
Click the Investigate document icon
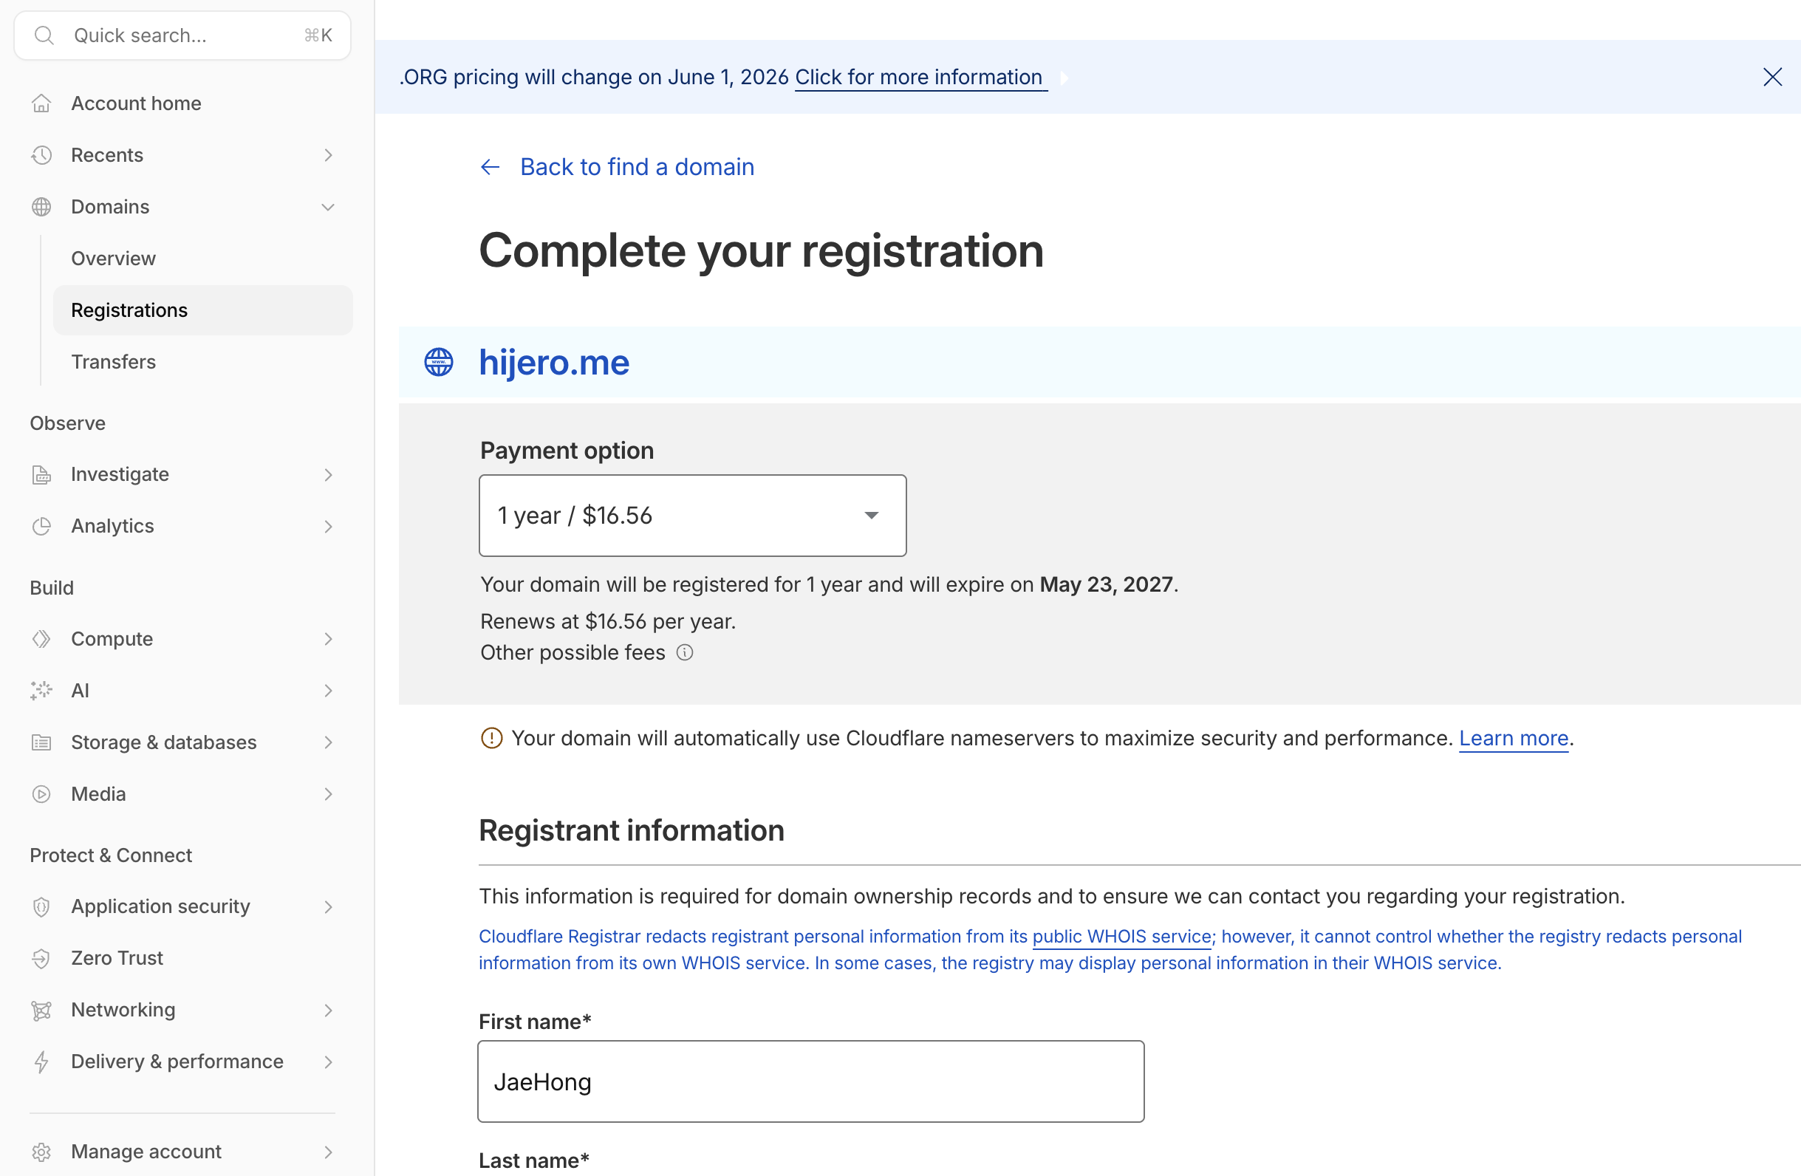[41, 474]
